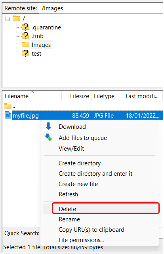
Task: Click the Add files to queue icon
Action: pyautogui.click(x=48, y=138)
